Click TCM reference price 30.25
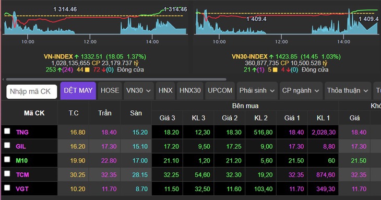The height and width of the screenshot is (200, 381). click(78, 175)
